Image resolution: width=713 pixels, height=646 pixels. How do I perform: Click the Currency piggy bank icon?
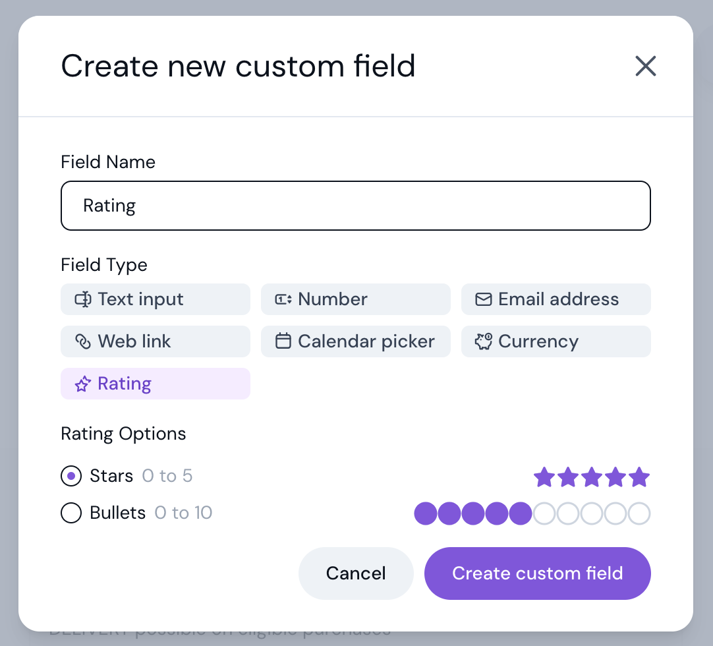tap(484, 341)
